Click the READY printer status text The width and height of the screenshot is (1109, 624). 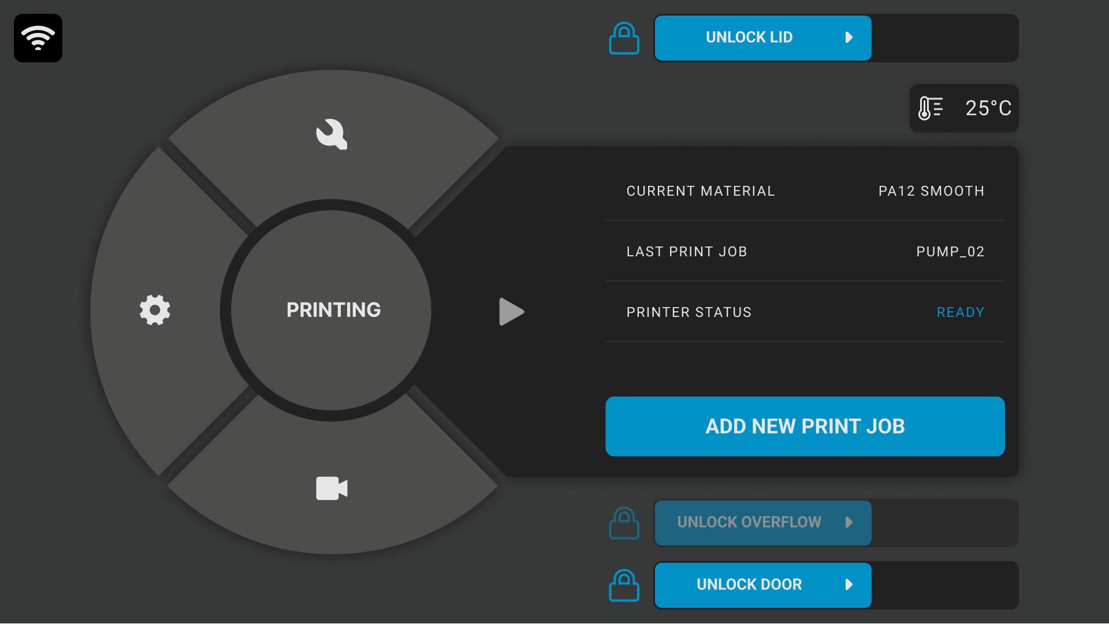(960, 312)
